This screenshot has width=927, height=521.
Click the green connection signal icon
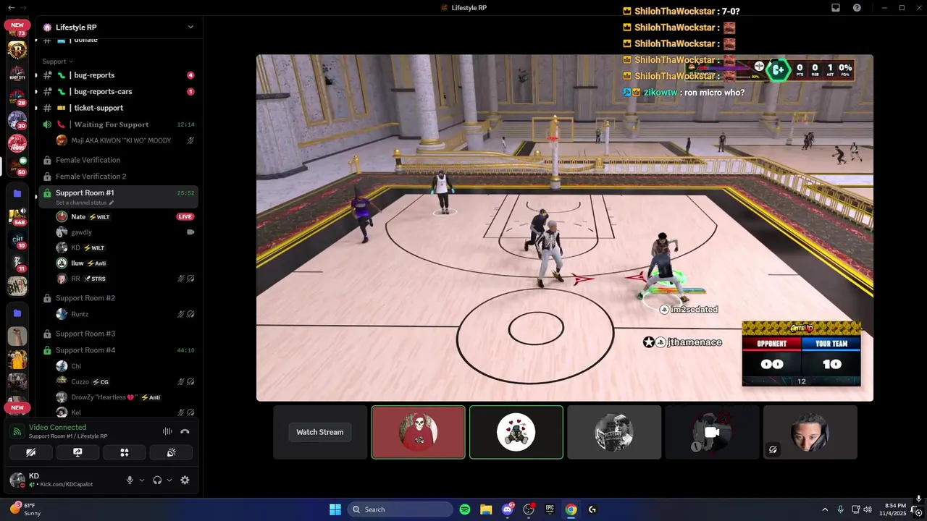17,431
